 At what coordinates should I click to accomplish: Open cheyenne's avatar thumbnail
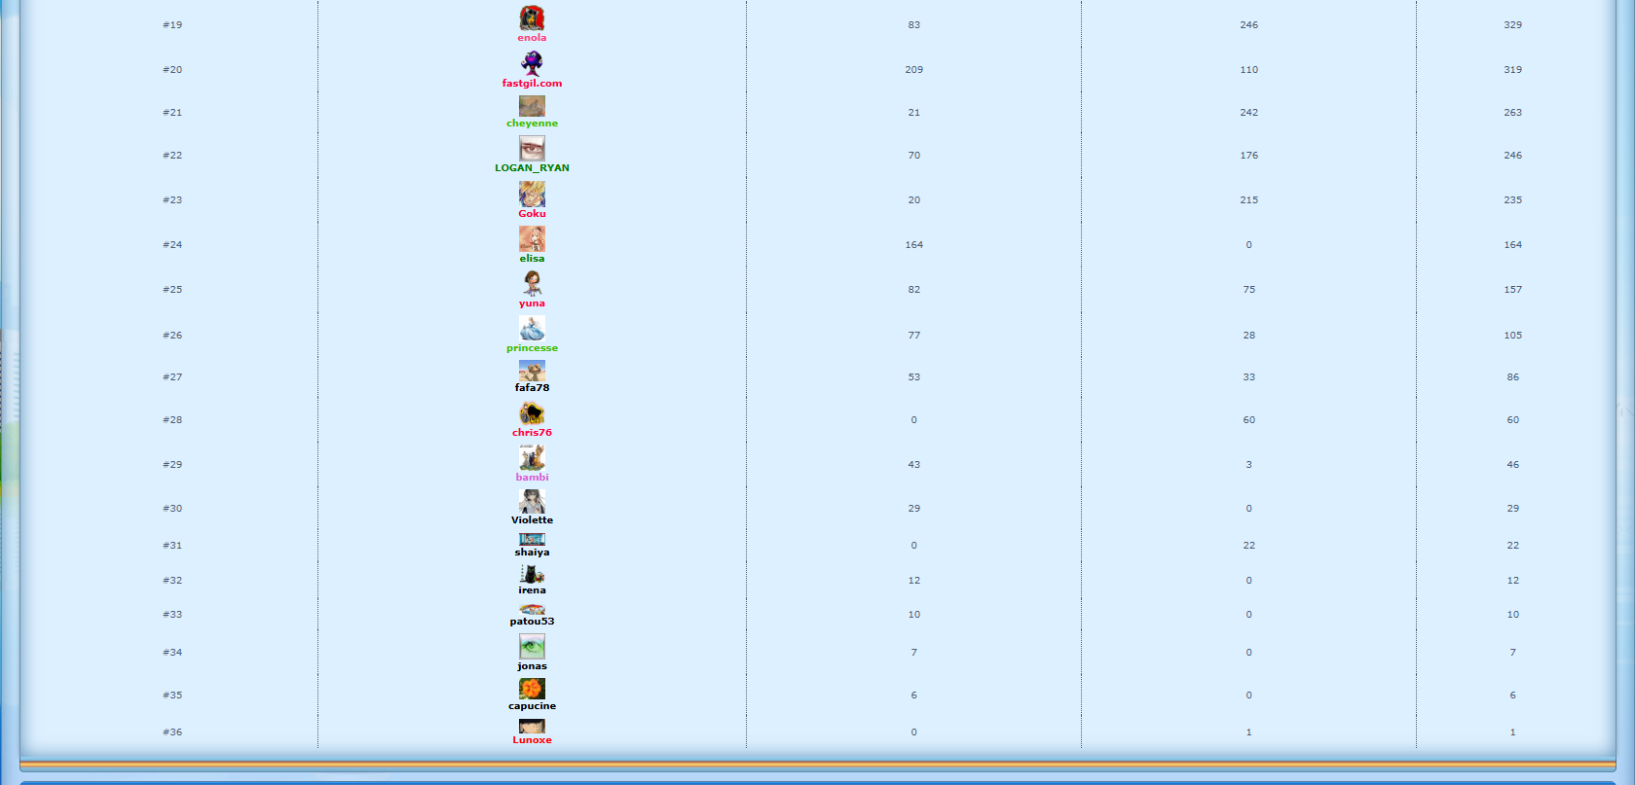(x=532, y=106)
